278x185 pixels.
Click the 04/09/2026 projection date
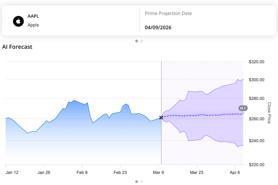click(x=158, y=27)
